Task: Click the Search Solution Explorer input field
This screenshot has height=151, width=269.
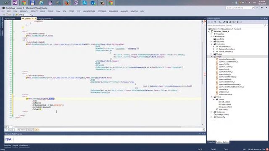Action: [x=235, y=26]
